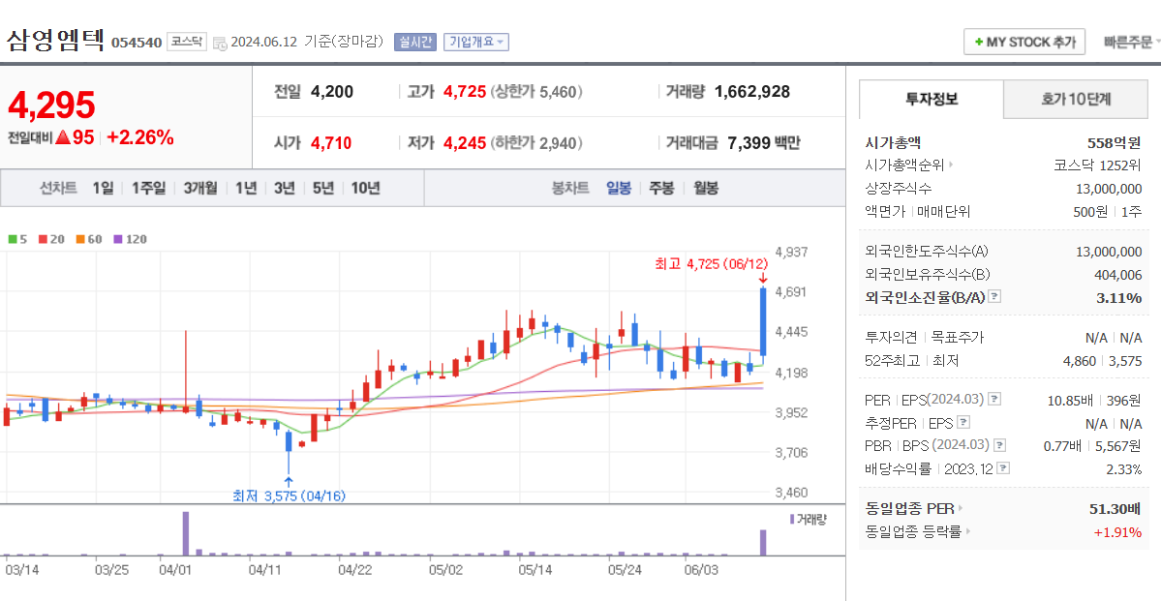Select the 3개월 line chart

tap(200, 188)
